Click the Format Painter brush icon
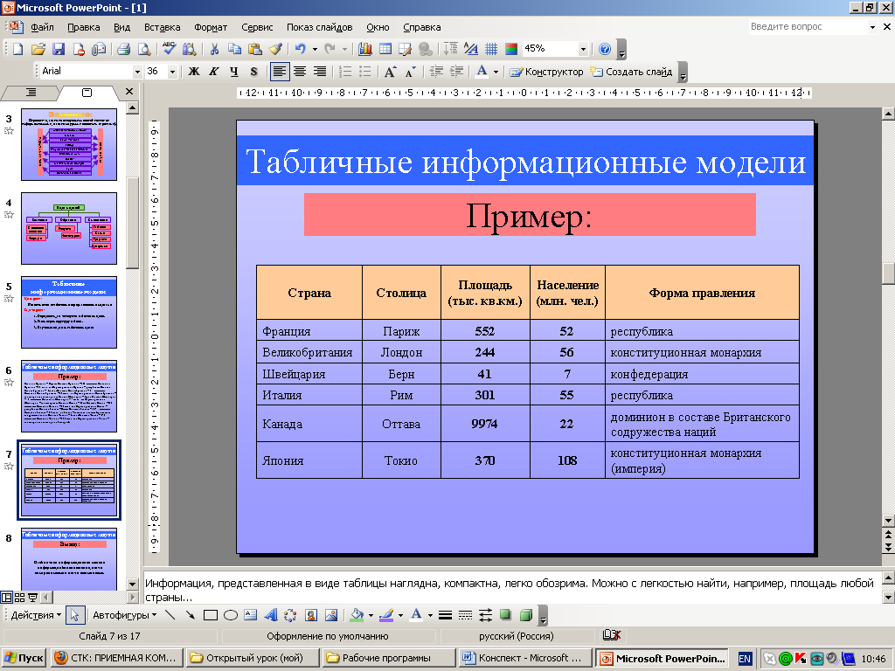 pyautogui.click(x=275, y=49)
